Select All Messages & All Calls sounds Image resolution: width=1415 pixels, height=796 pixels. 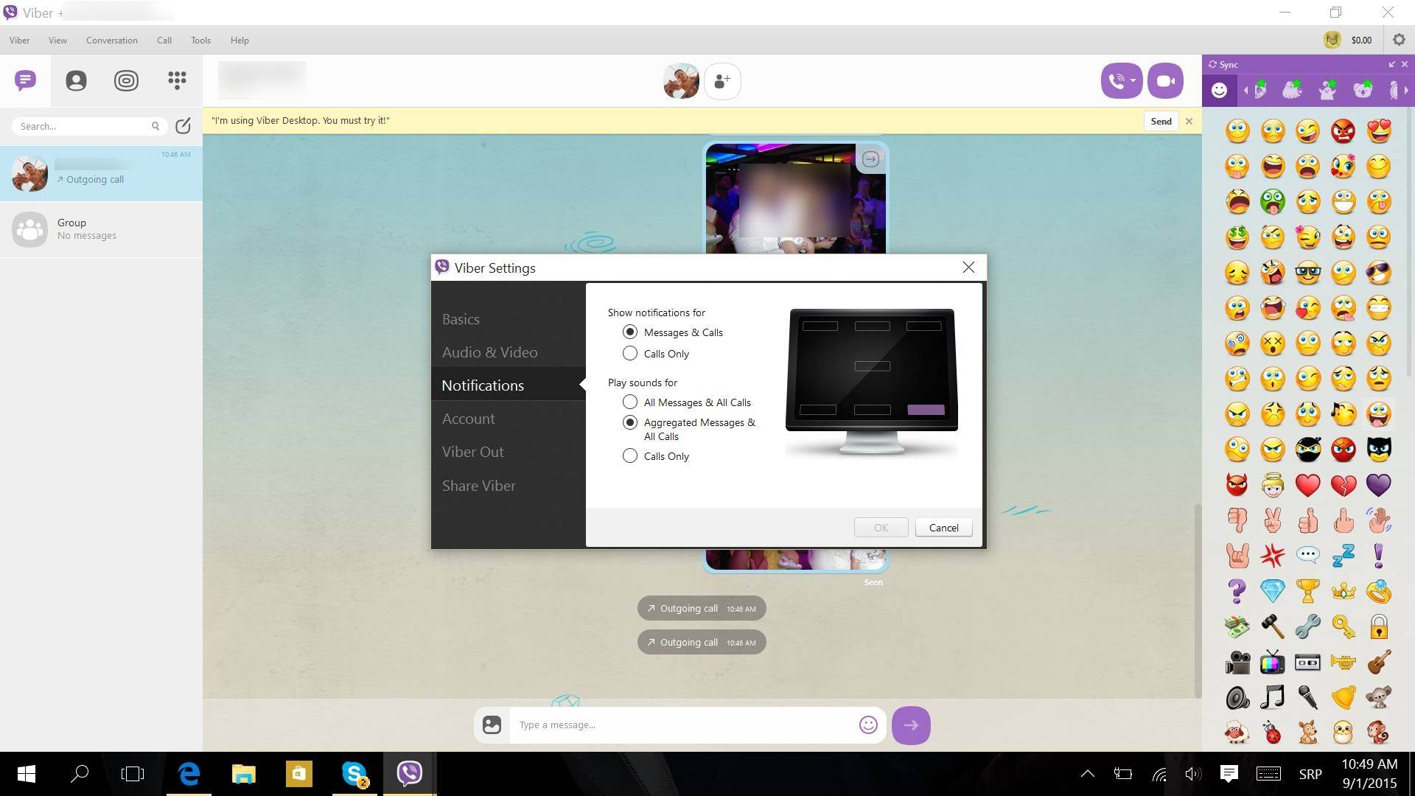tap(630, 402)
